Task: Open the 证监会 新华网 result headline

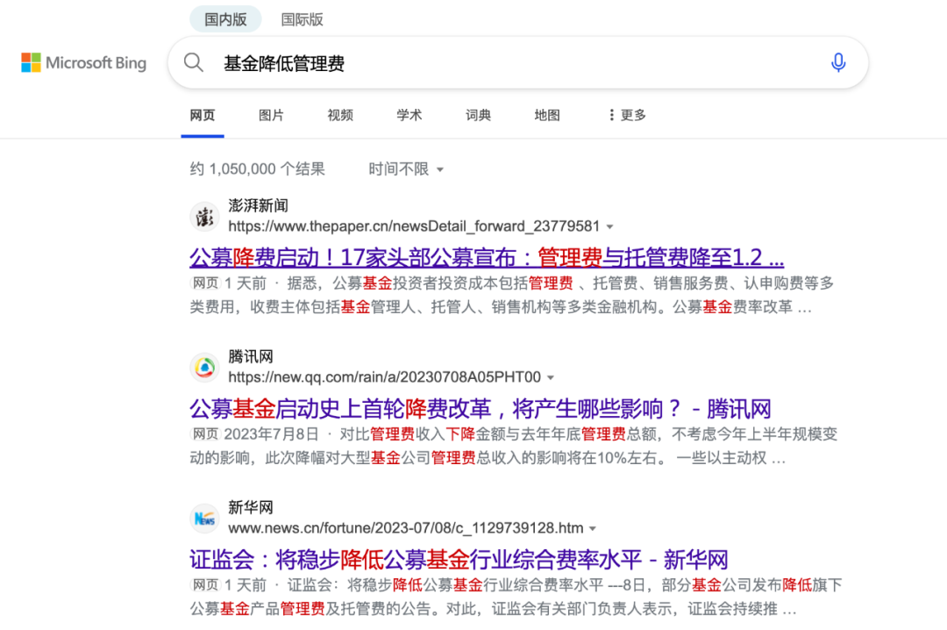Action: tap(459, 560)
